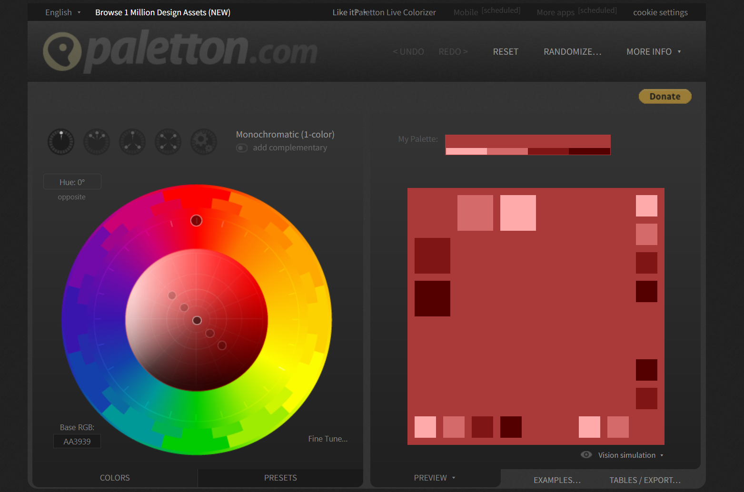Switch to the PRESETS tab

(x=280, y=478)
